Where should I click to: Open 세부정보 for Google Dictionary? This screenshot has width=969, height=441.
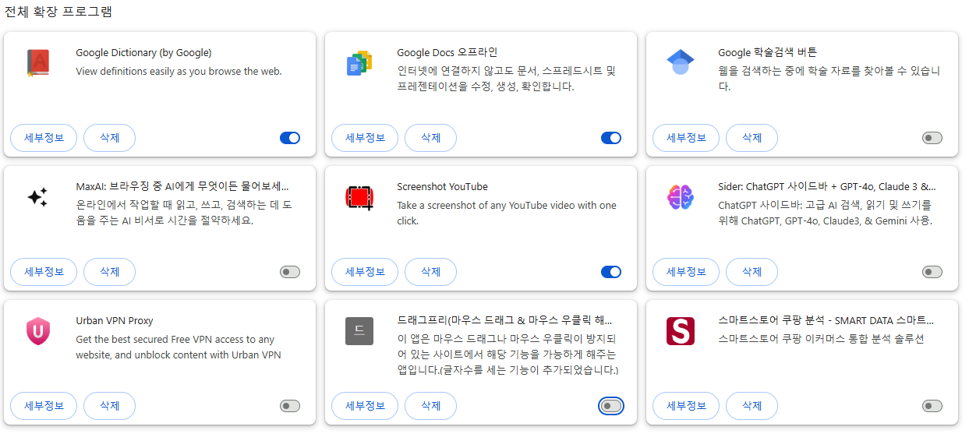point(44,138)
